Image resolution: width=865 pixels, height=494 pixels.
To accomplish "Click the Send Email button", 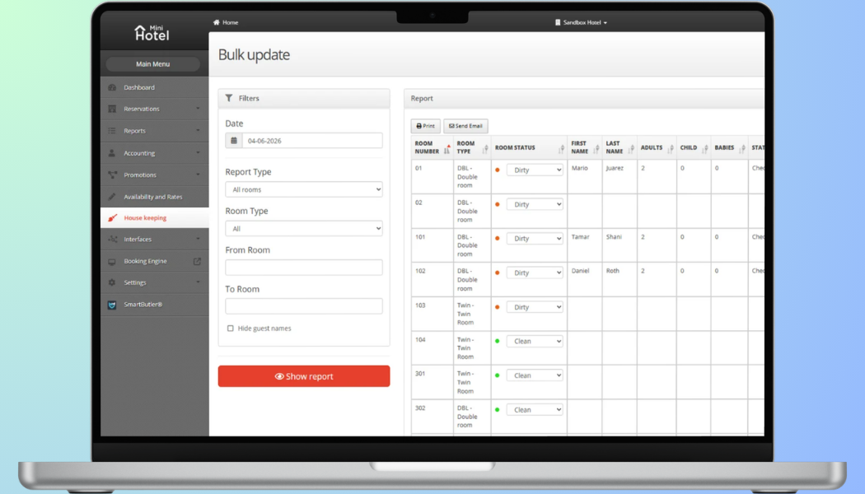I will point(465,126).
